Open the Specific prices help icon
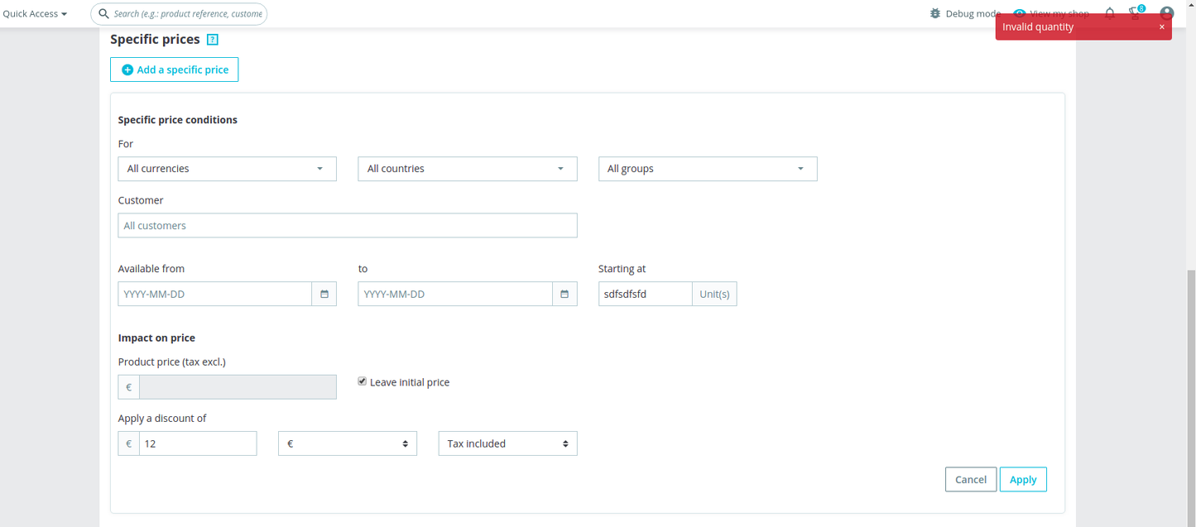Screen dimensions: 1196x527 213,40
